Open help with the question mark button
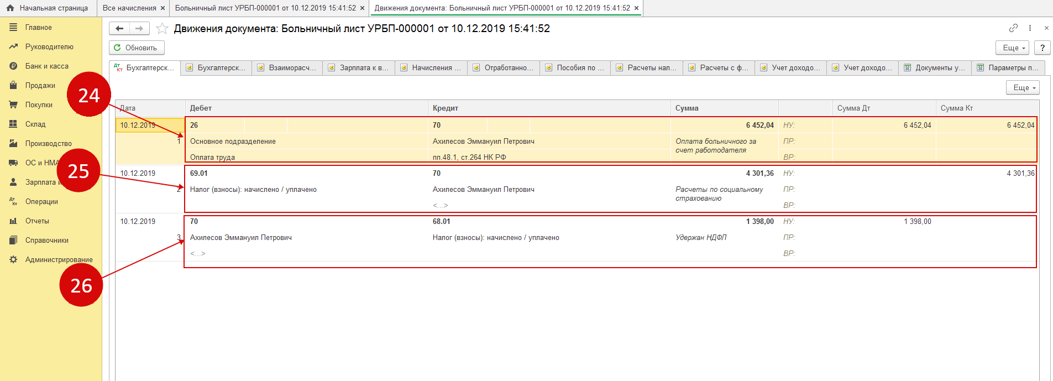The height and width of the screenshot is (381, 1053). click(x=1042, y=48)
